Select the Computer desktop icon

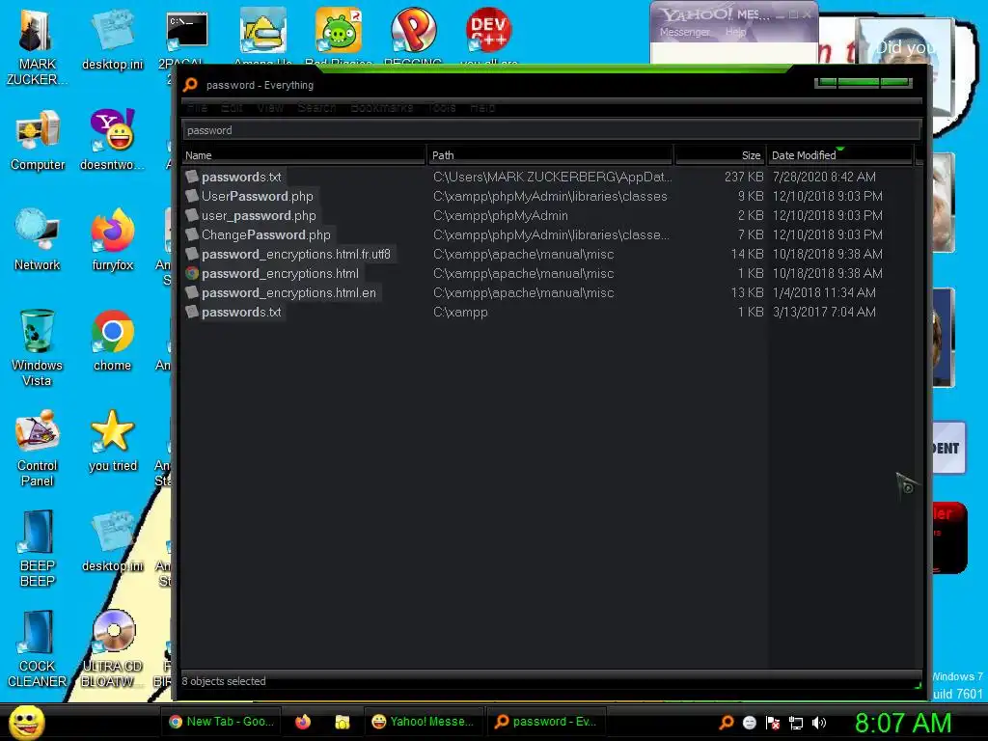pos(38,132)
